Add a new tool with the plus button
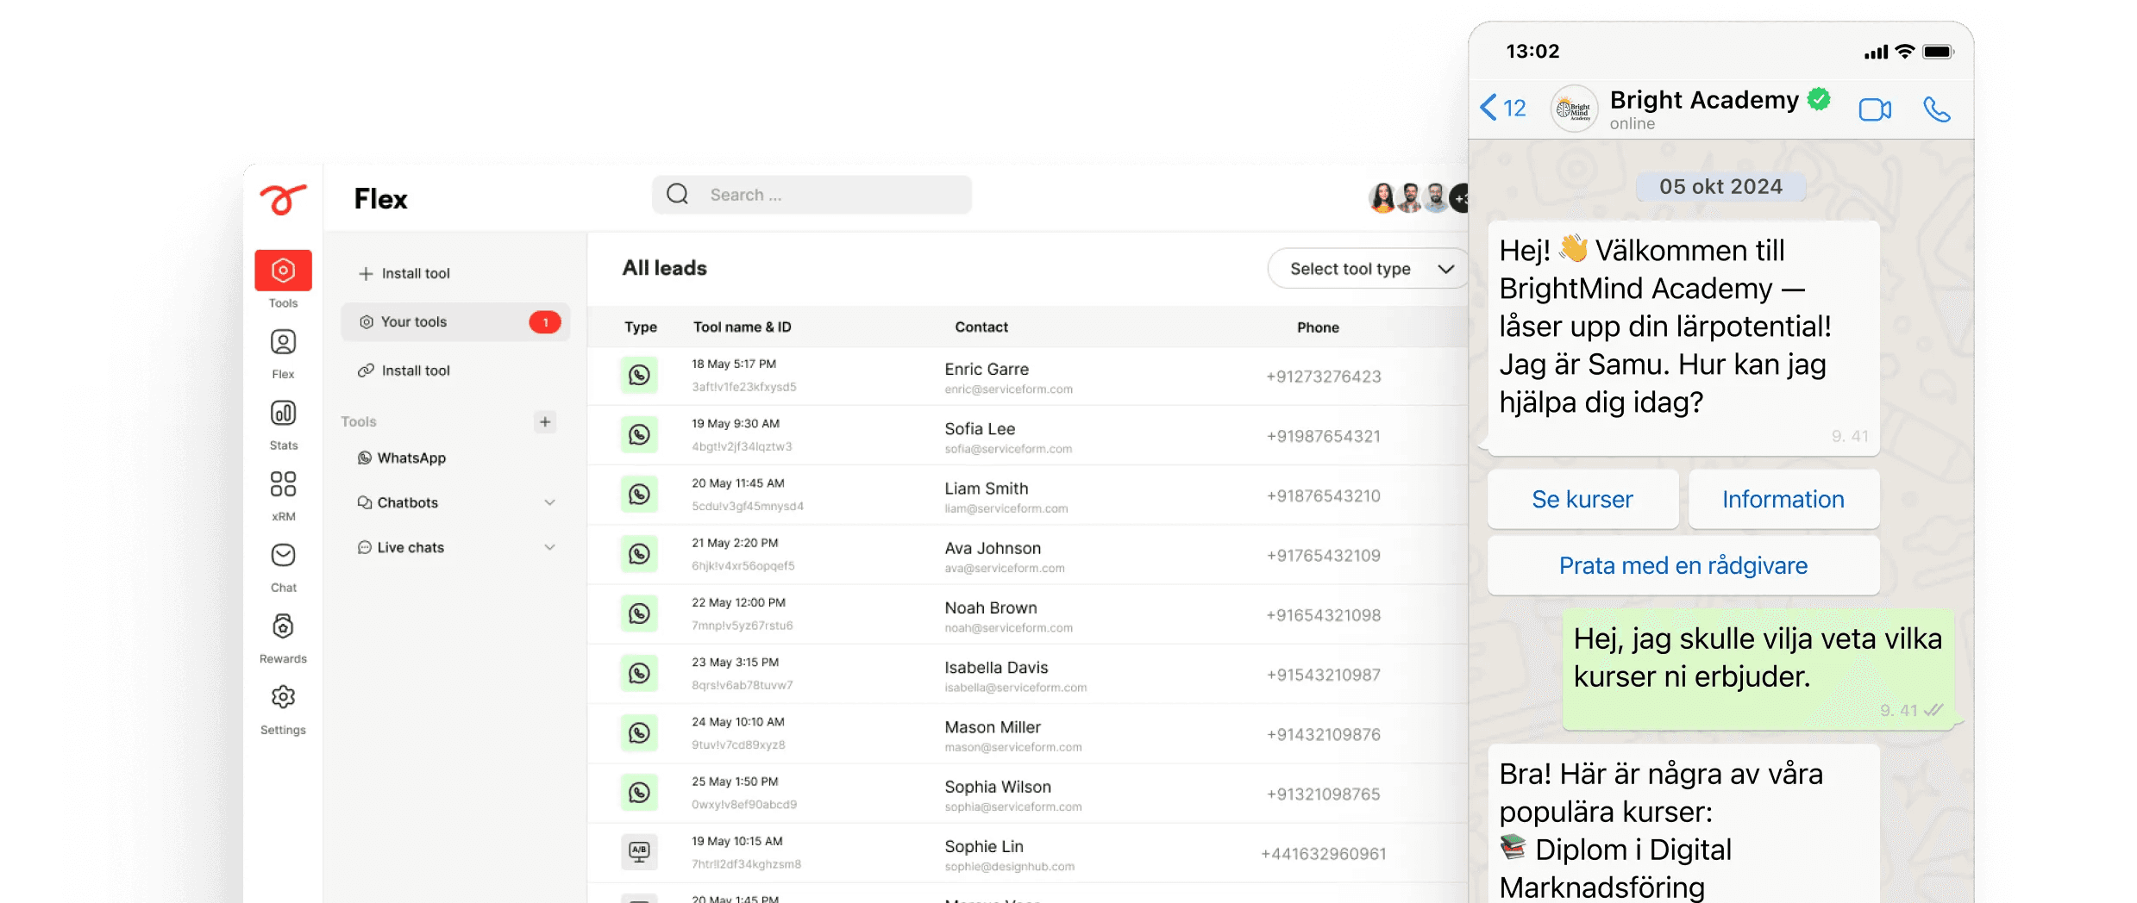 tap(544, 421)
